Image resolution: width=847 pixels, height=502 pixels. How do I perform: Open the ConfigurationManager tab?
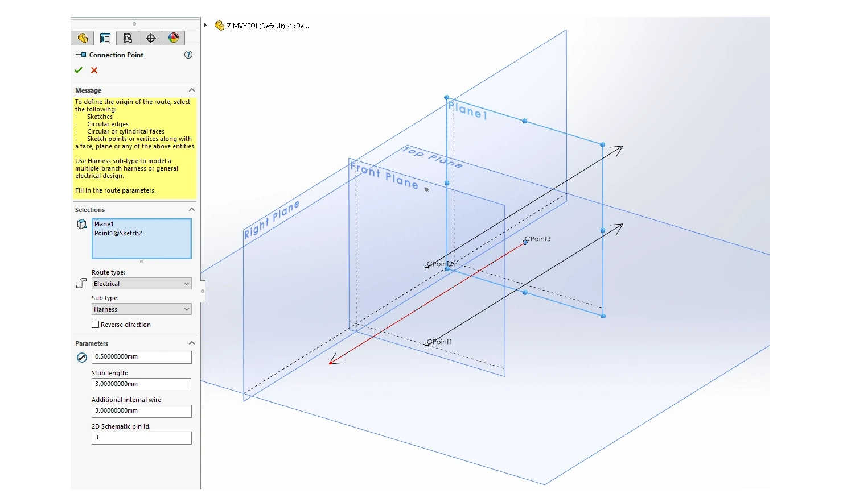point(128,38)
